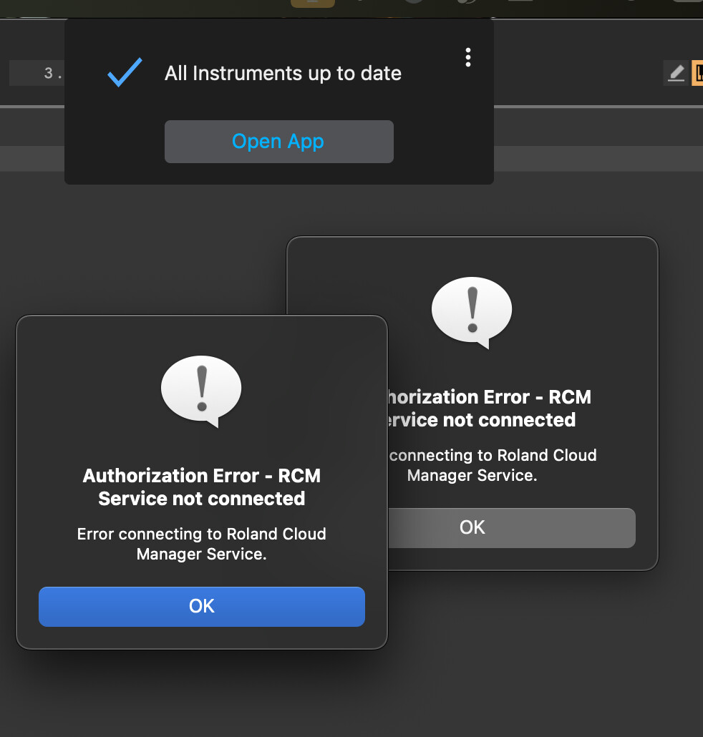
Task: Click the empty dark workspace below the dialogs
Action: [x=501, y=680]
